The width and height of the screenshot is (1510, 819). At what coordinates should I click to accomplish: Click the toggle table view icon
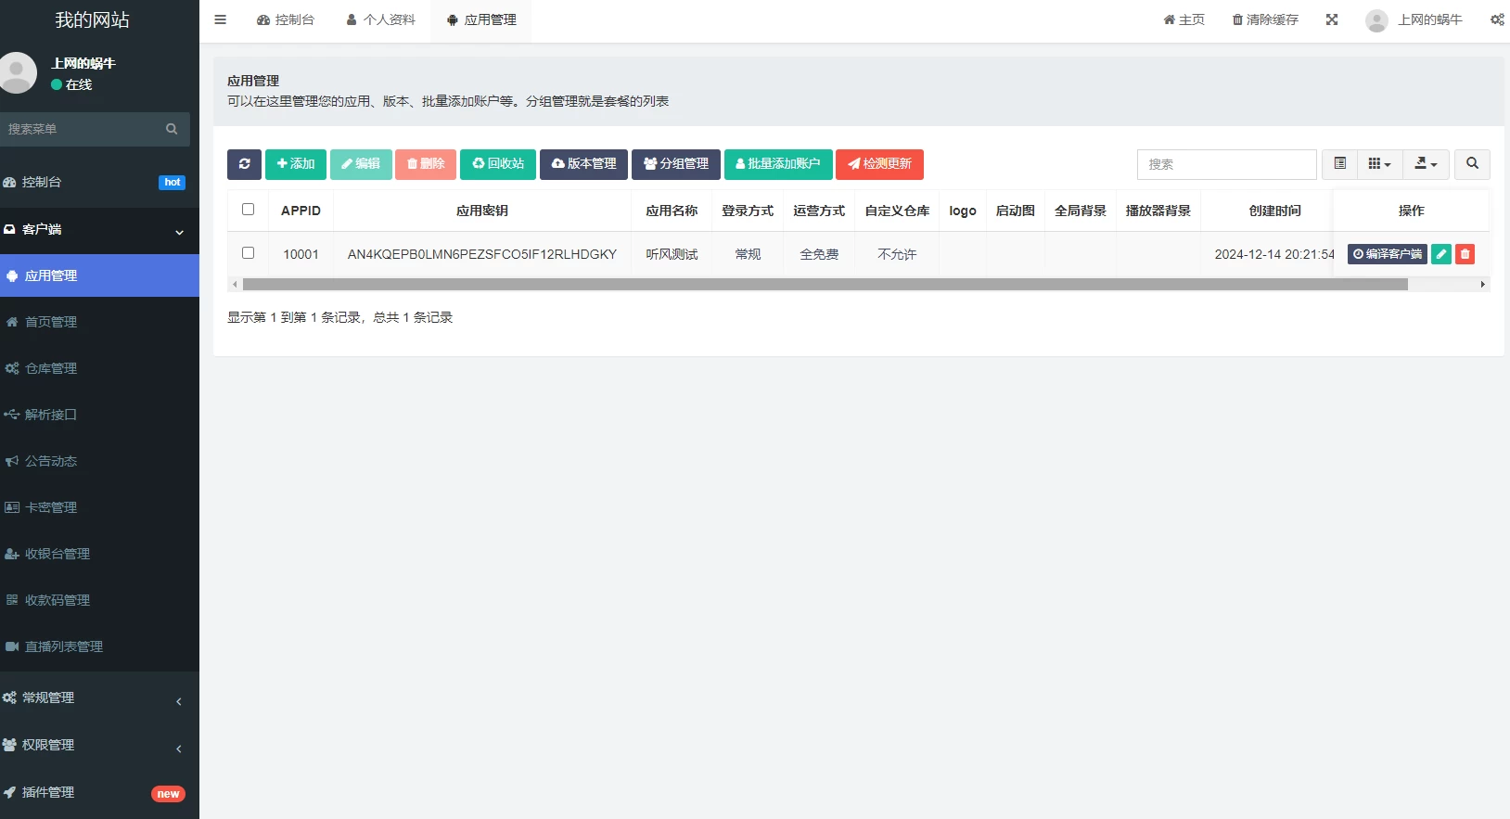click(1340, 164)
